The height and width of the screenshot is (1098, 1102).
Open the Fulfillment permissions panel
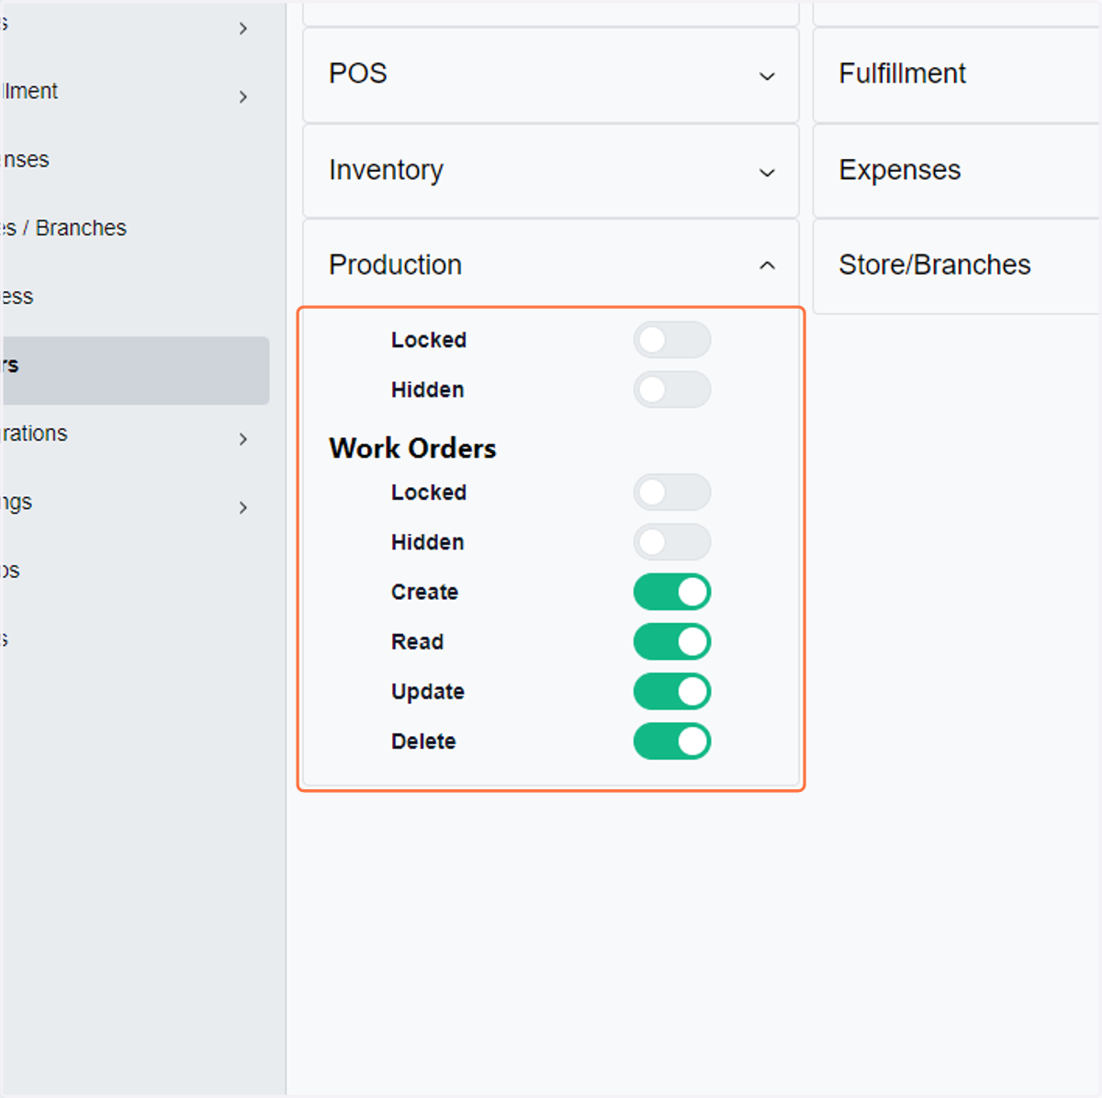(957, 74)
